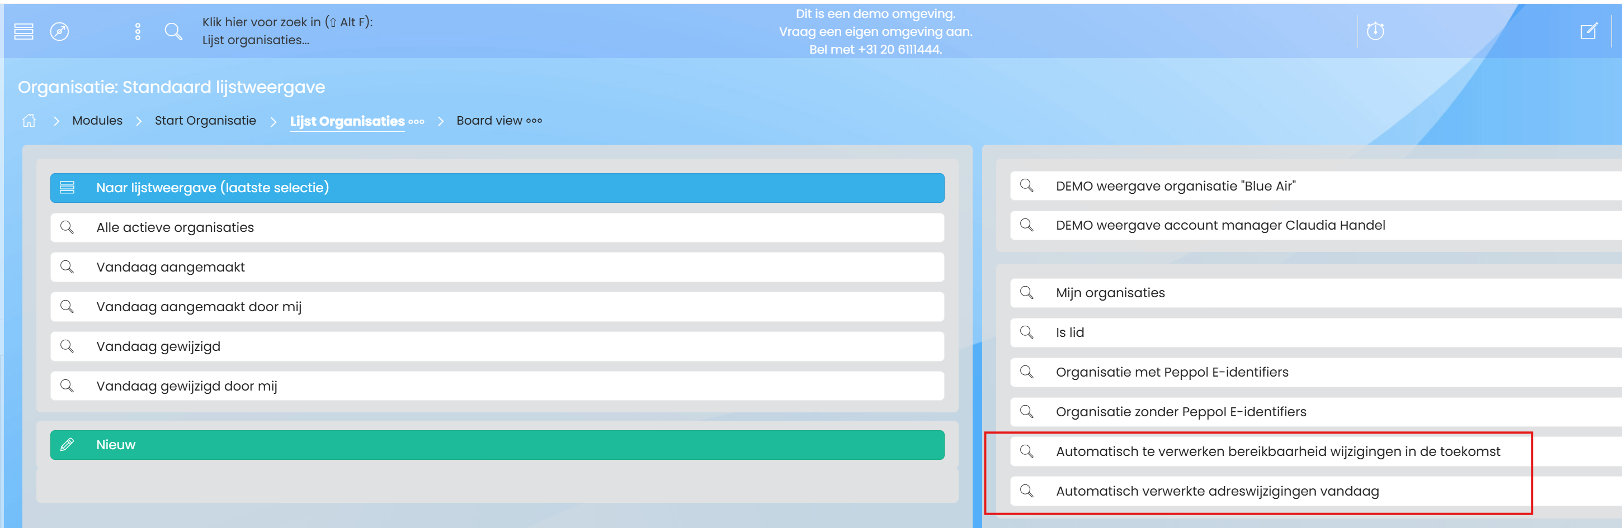The height and width of the screenshot is (528, 1622).
Task: Click magnifier icon beside DEMO weergave organisatie "Blue Air"
Action: [x=1026, y=185]
